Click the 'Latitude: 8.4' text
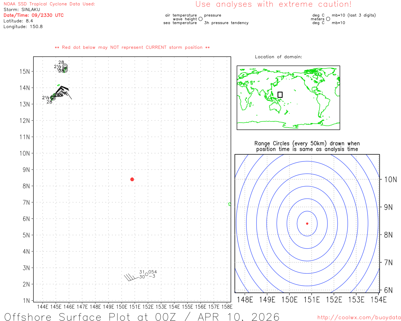The image size is (401, 321). click(18, 21)
